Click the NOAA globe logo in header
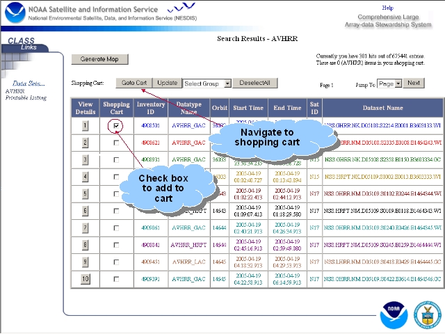 click(15, 13)
